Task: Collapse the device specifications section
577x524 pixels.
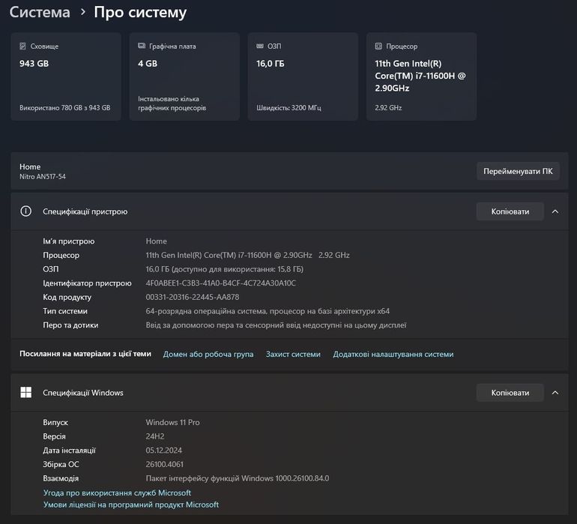Action: coord(555,211)
